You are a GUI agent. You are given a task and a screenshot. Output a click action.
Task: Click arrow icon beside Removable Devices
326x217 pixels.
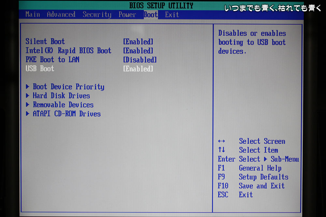28,105
